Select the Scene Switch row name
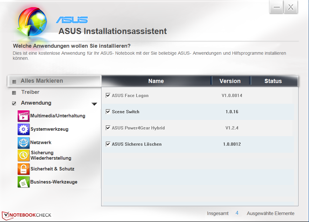The image size is (309, 222). click(126, 112)
